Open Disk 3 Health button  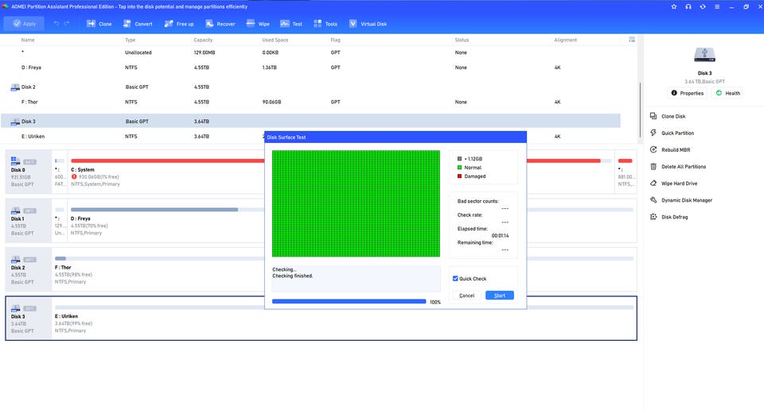(x=727, y=93)
